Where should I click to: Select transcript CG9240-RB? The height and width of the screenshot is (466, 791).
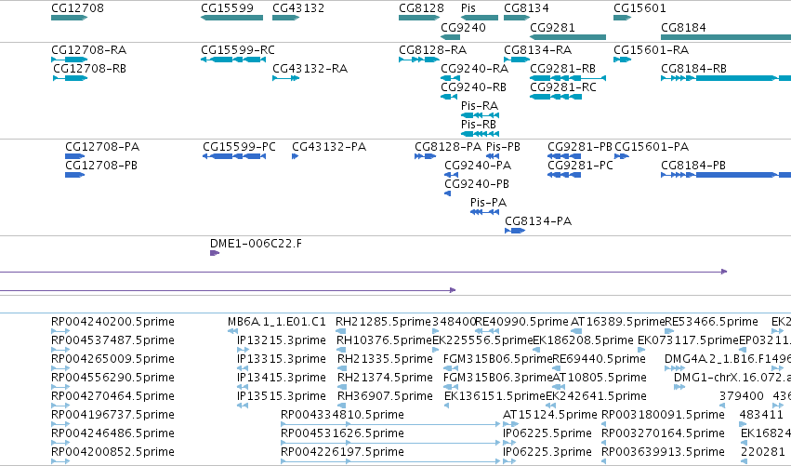click(x=448, y=97)
